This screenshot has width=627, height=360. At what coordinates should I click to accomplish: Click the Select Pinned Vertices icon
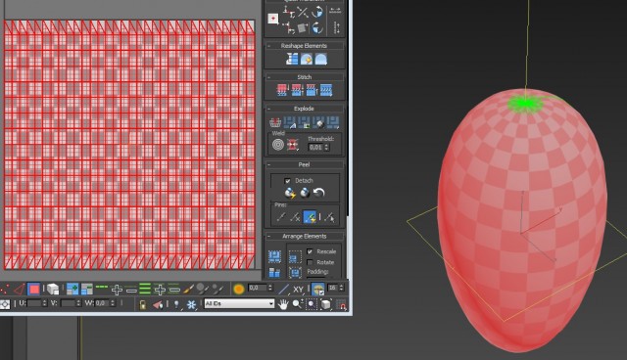pyautogui.click(x=329, y=217)
